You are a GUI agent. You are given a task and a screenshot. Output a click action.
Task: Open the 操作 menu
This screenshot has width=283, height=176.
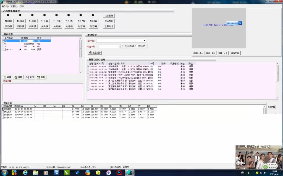[5, 6]
